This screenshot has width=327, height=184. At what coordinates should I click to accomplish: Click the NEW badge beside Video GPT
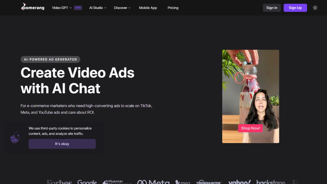(x=78, y=8)
